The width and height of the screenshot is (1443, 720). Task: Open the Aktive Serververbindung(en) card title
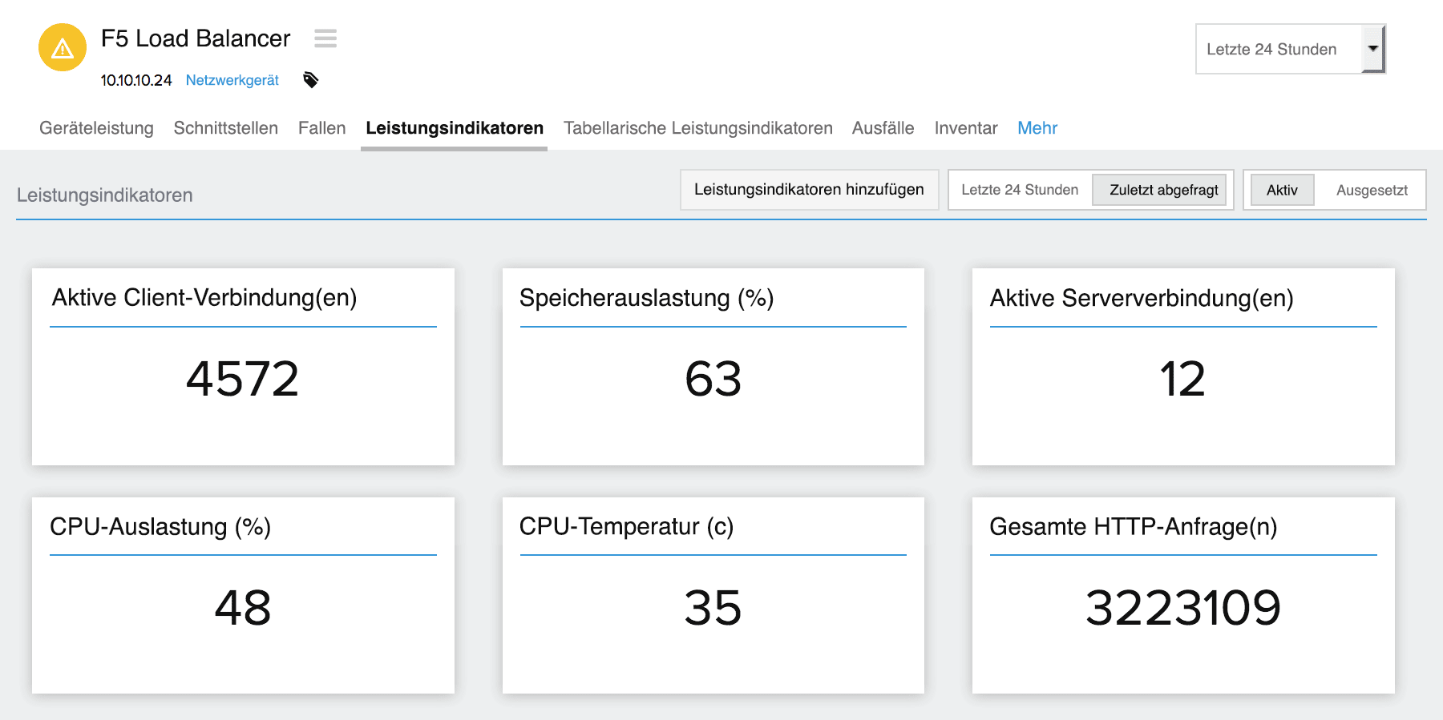click(1142, 298)
